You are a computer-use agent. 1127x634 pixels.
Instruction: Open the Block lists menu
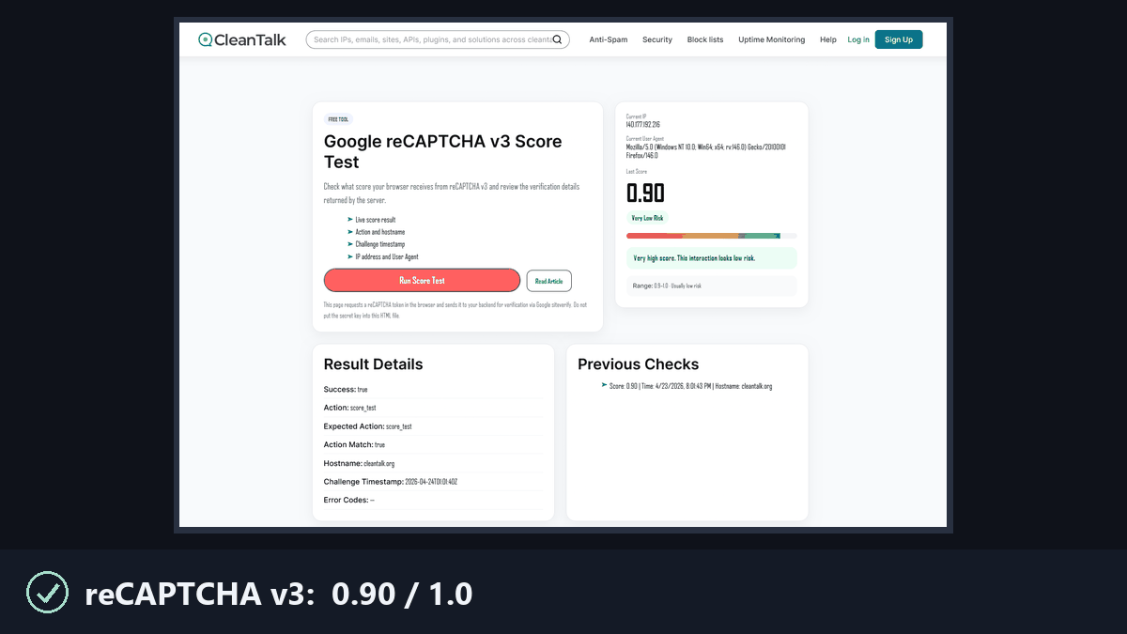705,39
